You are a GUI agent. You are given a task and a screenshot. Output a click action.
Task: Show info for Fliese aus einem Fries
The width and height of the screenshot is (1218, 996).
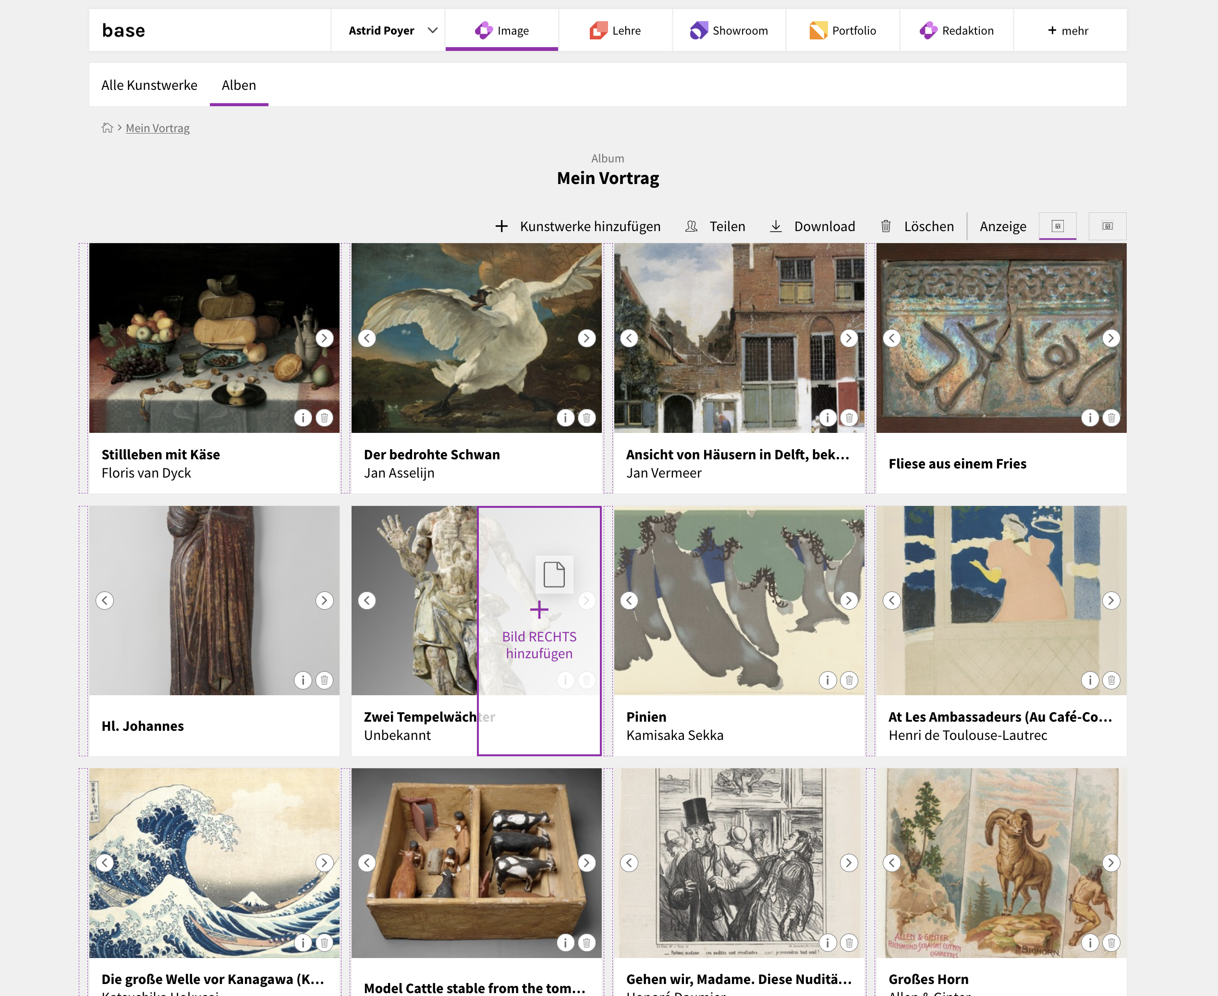pos(1090,418)
